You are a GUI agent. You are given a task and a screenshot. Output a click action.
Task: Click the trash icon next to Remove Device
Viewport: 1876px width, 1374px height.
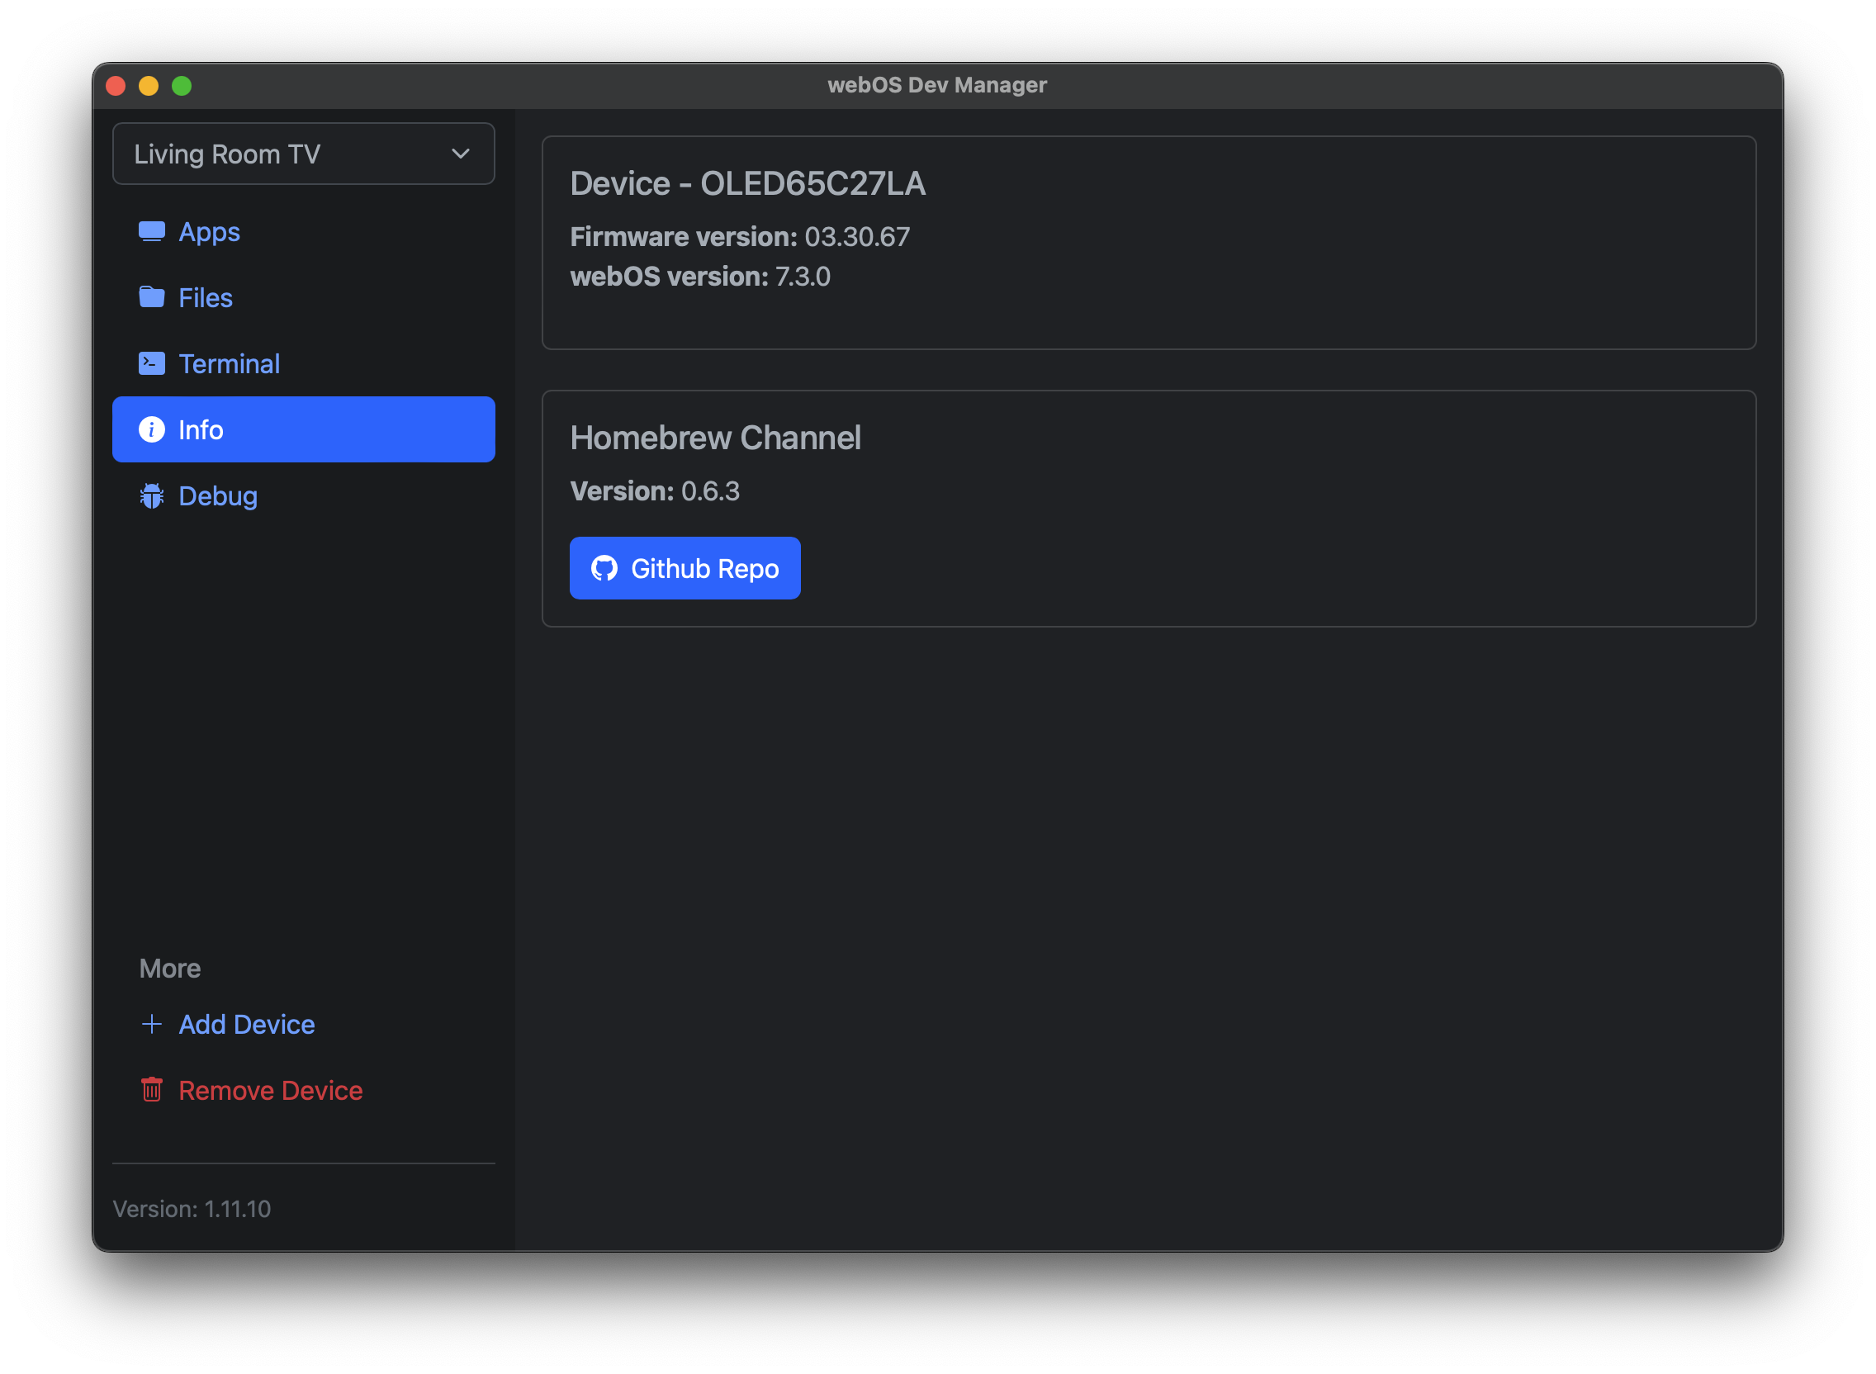tap(152, 1091)
